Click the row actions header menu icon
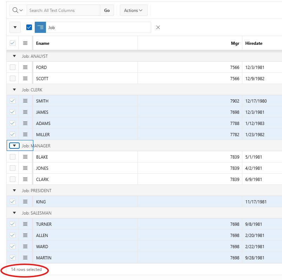 tap(25, 43)
